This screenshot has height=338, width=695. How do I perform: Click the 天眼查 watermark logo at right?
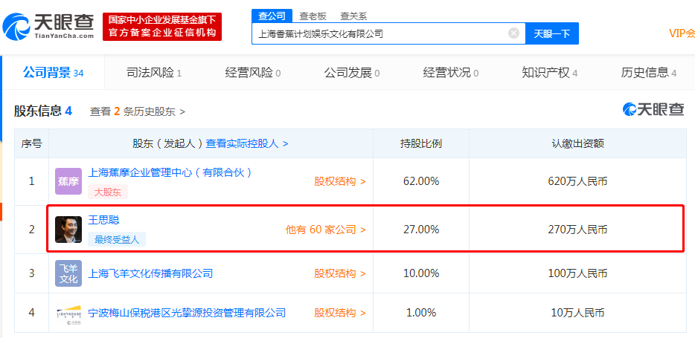click(x=653, y=110)
